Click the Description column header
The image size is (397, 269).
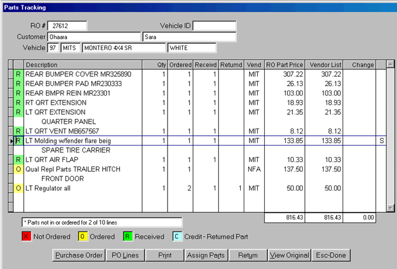click(x=82, y=65)
